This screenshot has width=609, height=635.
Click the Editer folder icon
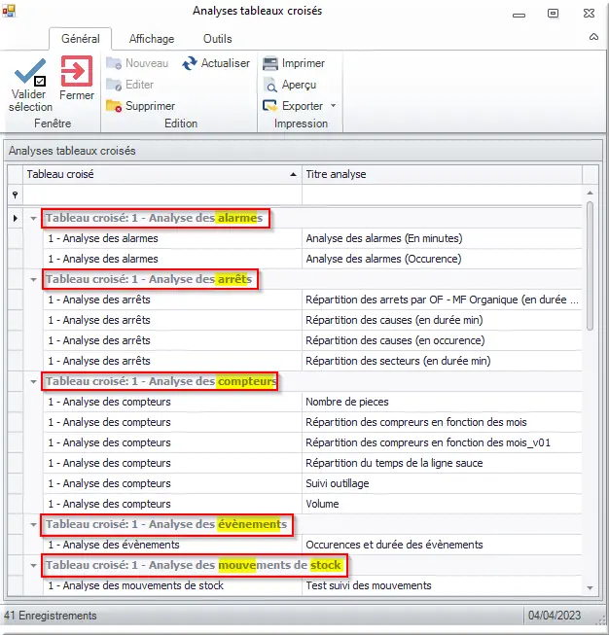tap(114, 85)
